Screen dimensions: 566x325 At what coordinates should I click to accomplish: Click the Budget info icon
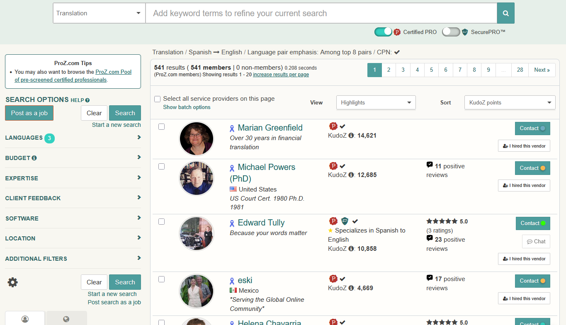tap(34, 158)
